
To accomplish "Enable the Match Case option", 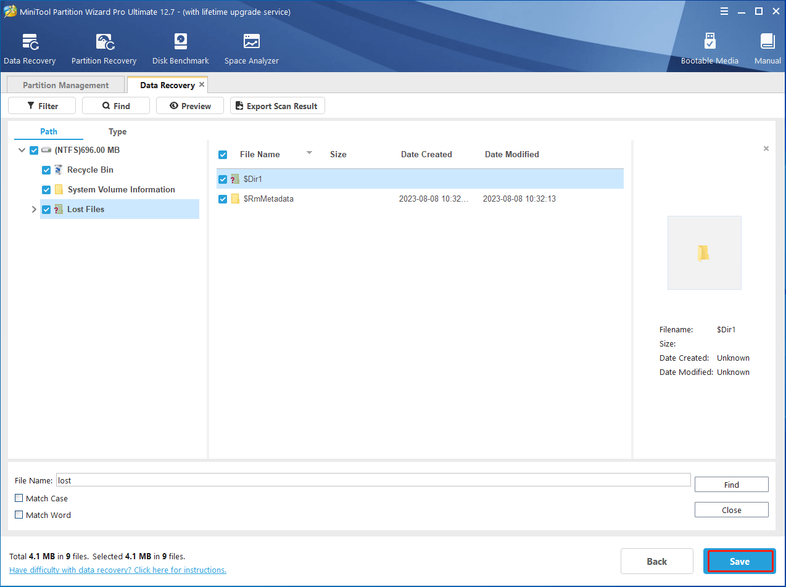I will (x=19, y=498).
